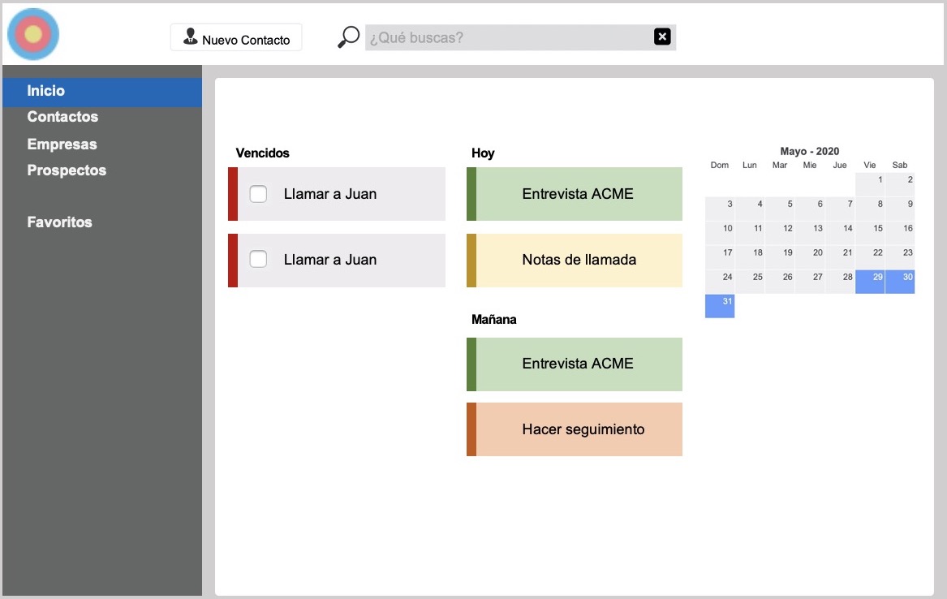Pick day 12 in the calendar
The height and width of the screenshot is (599, 947).
[x=780, y=233]
